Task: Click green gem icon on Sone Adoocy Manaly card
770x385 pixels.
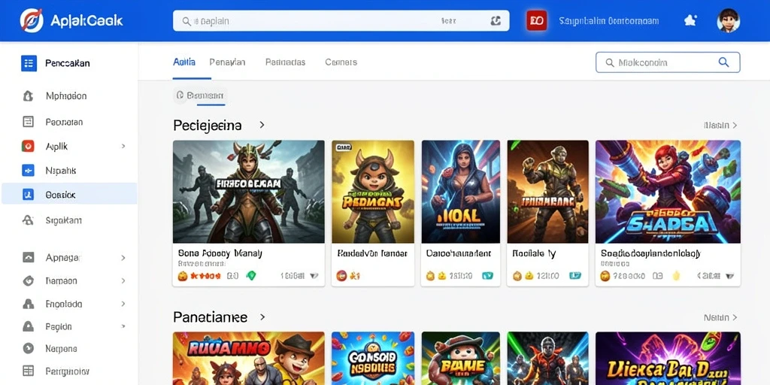Action: coord(251,276)
